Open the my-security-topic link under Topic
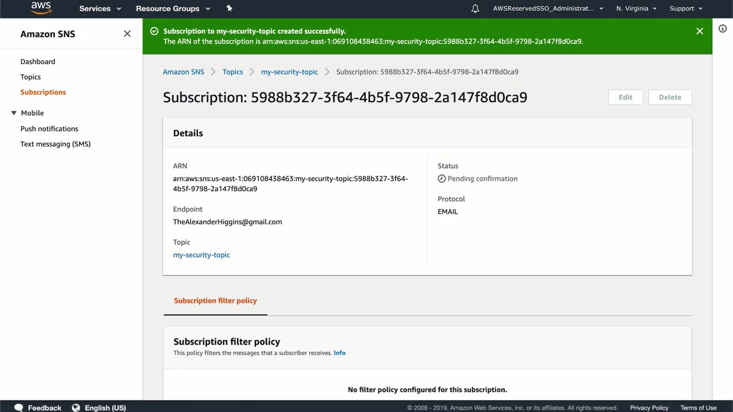The width and height of the screenshot is (733, 412). (202, 255)
